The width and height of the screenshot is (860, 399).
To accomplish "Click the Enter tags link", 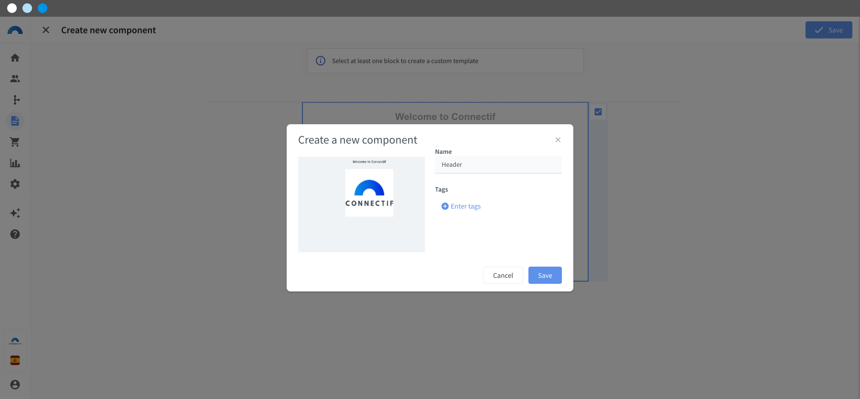I will (465, 206).
